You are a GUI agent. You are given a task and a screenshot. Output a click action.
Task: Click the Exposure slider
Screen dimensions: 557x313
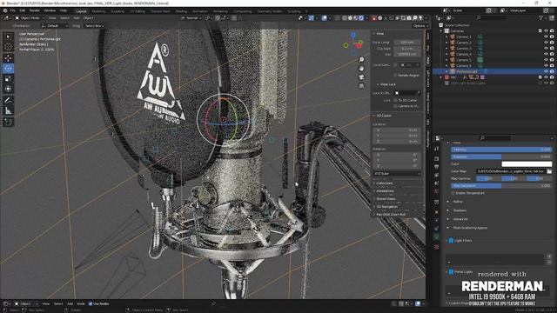click(x=501, y=156)
